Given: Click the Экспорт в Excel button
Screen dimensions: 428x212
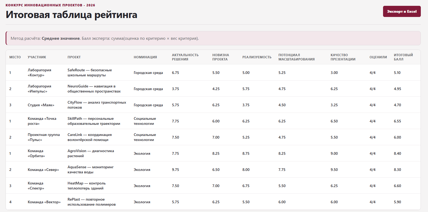Looking at the screenshot, I should pos(402,11).
